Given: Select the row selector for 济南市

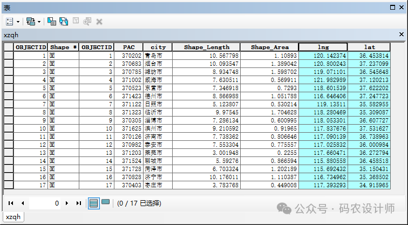Looking at the screenshot, I should (x=8, y=137).
